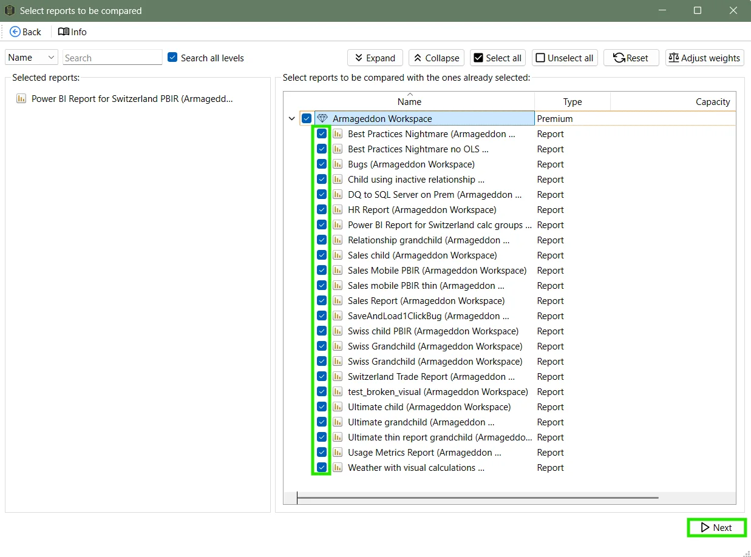751x557 pixels.
Task: Uncheck the Usage Metrics Report checkbox
Action: [322, 453]
